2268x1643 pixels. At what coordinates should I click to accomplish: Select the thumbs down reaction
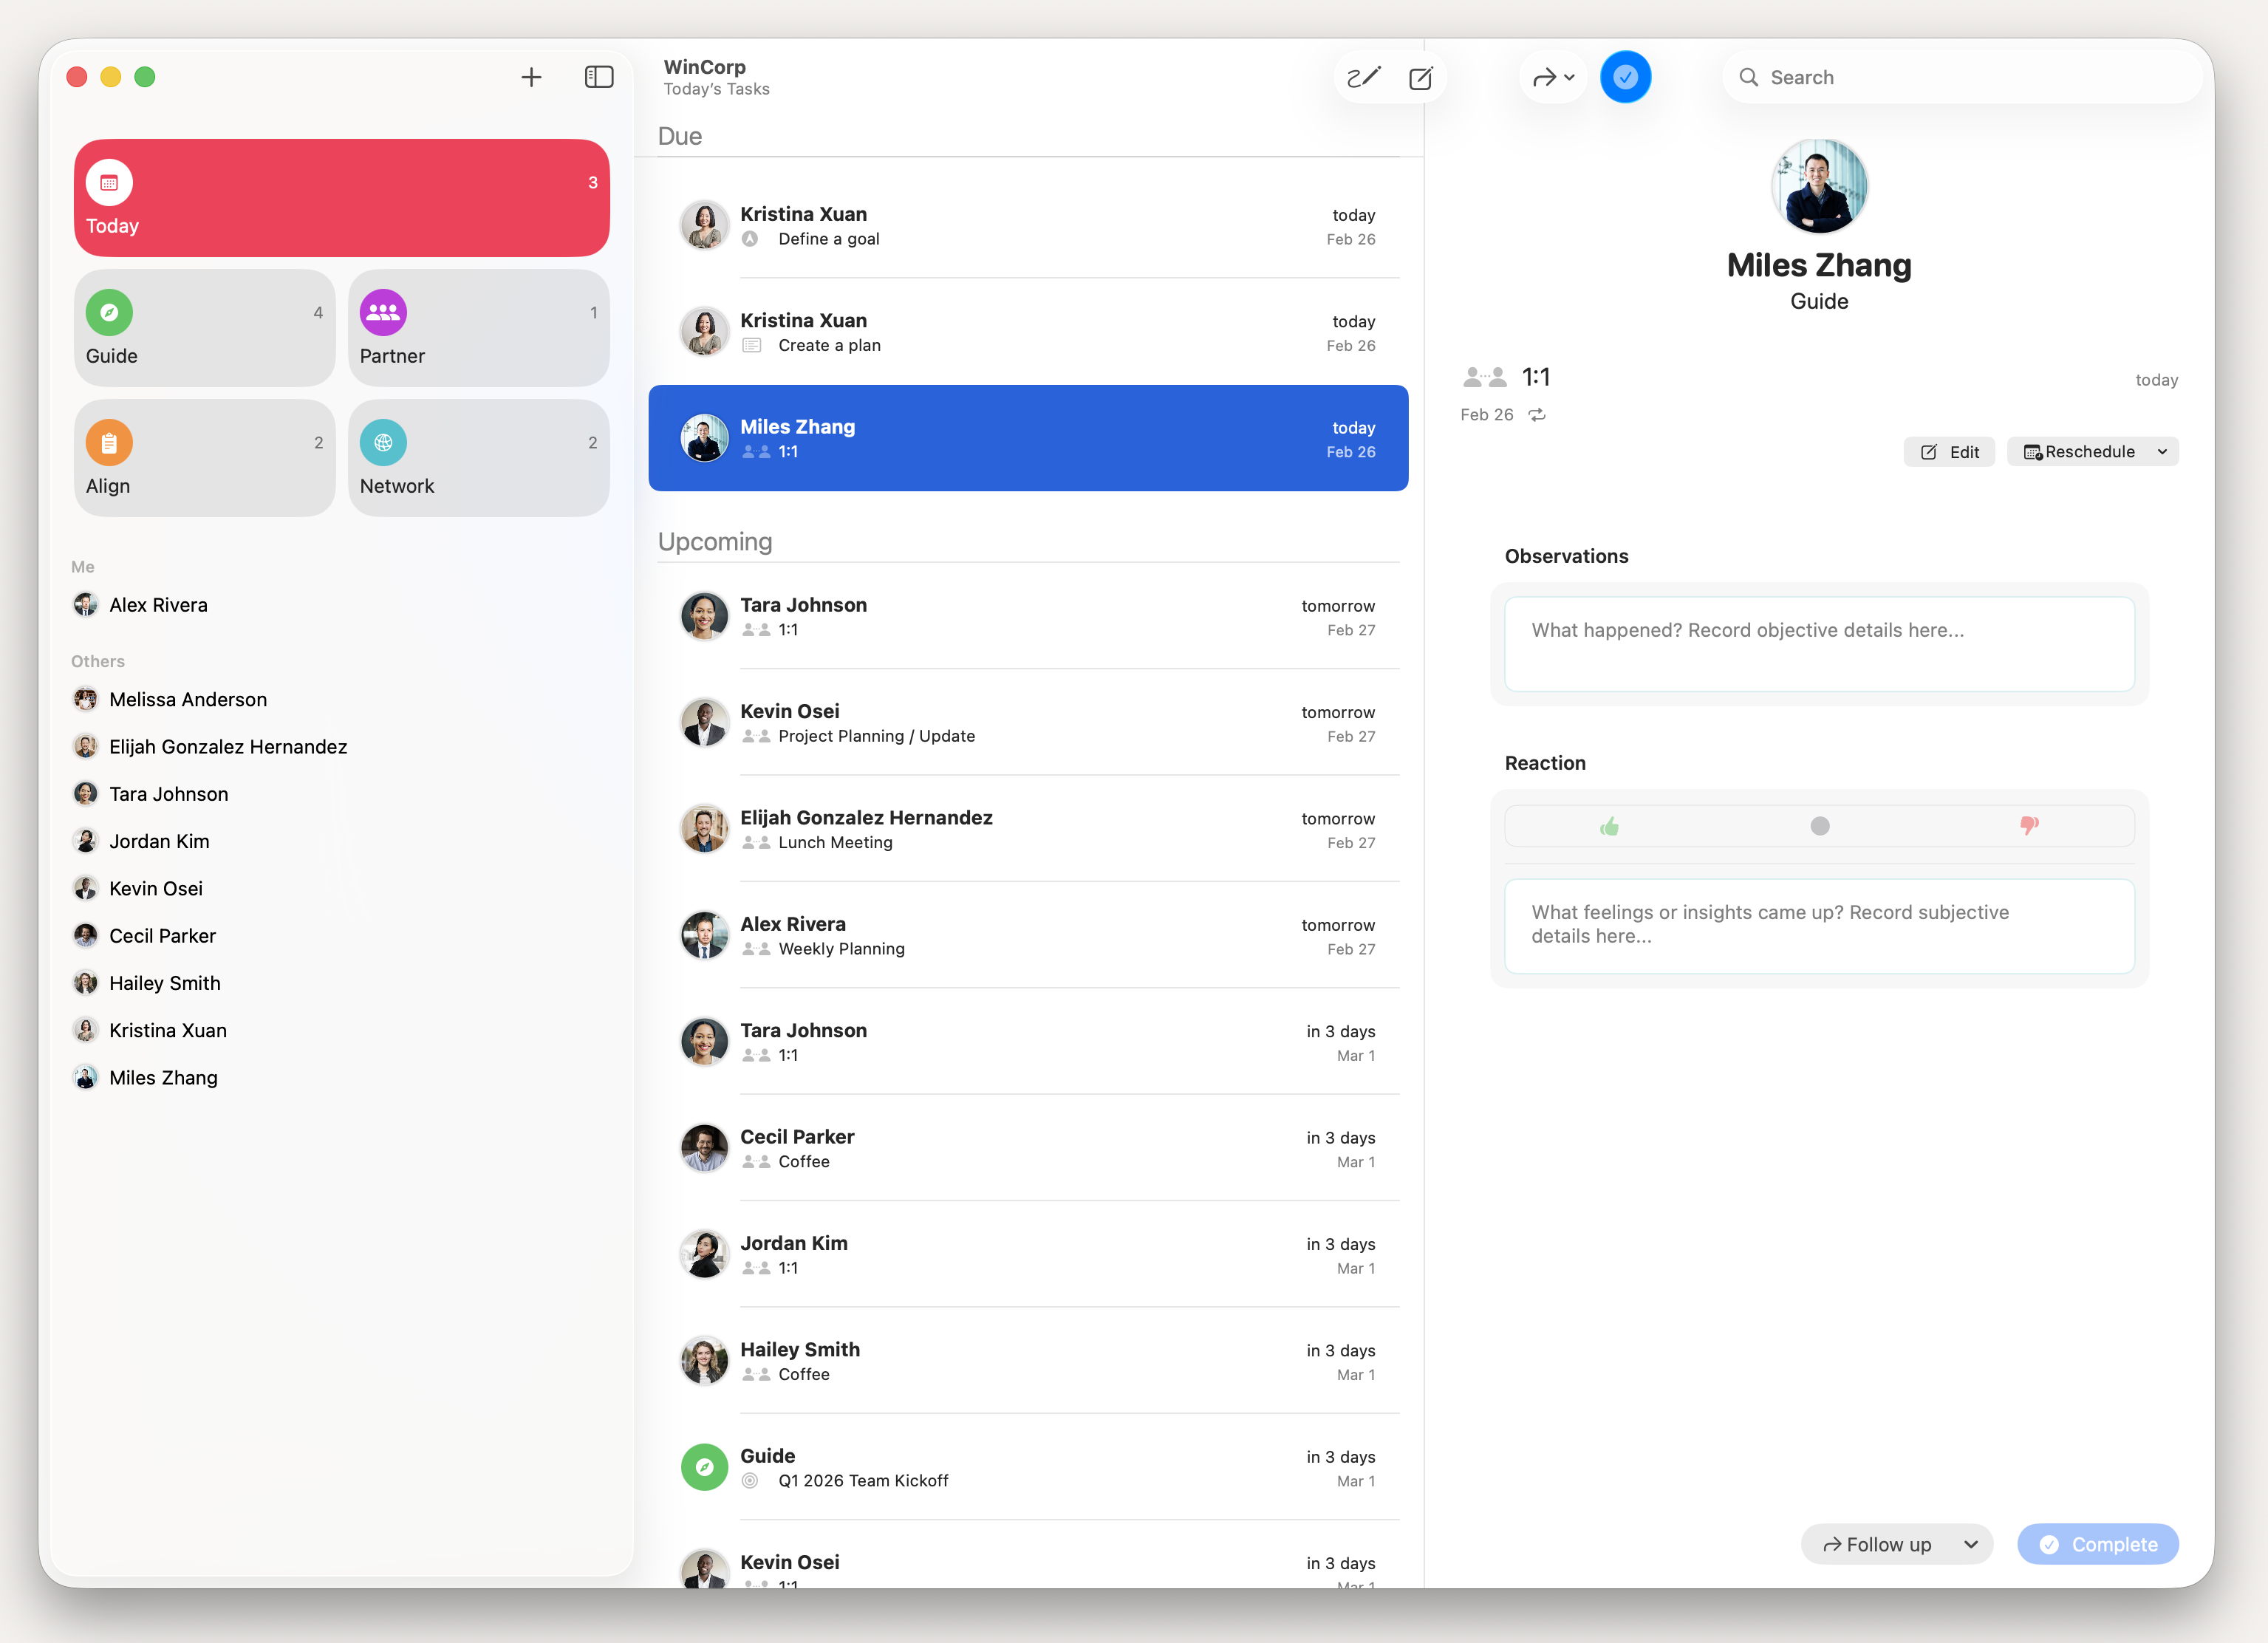point(2029,826)
